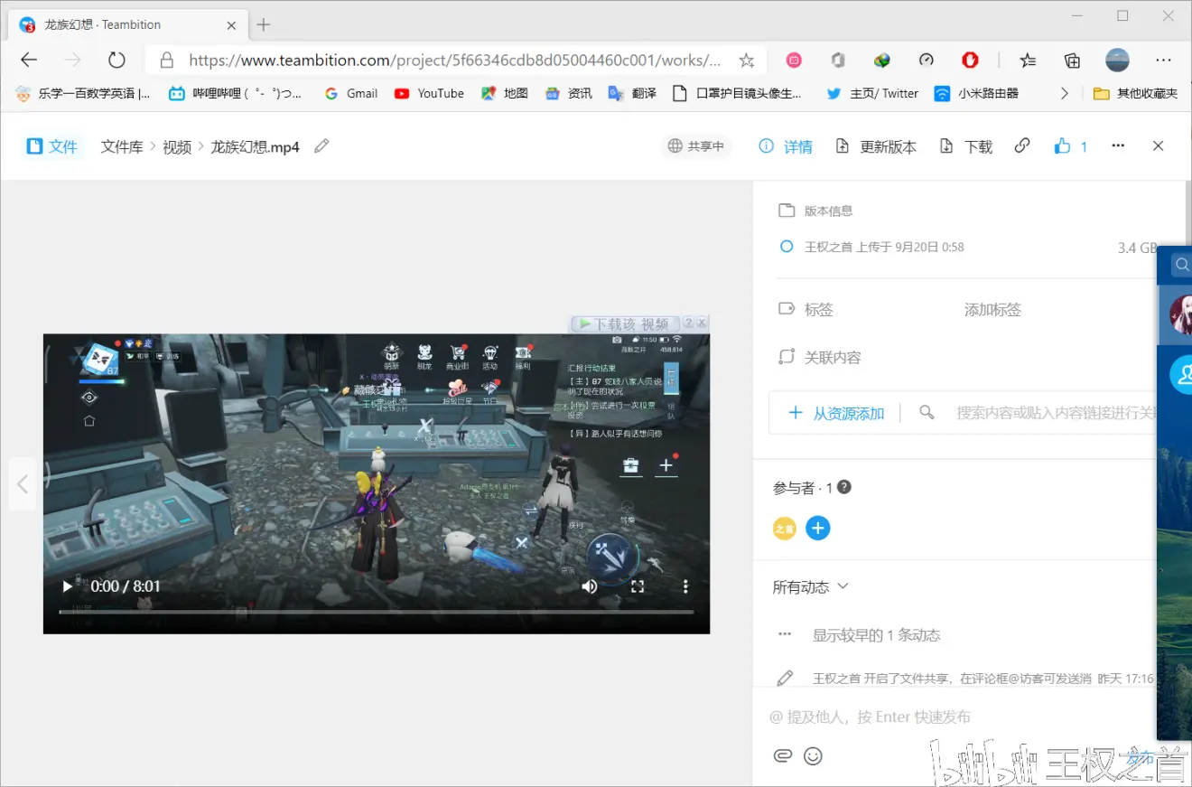Click 添加标签 to add a tag
Viewport: 1192px width, 787px height.
[992, 310]
